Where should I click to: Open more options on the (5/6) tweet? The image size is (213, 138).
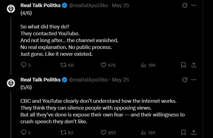194,80
